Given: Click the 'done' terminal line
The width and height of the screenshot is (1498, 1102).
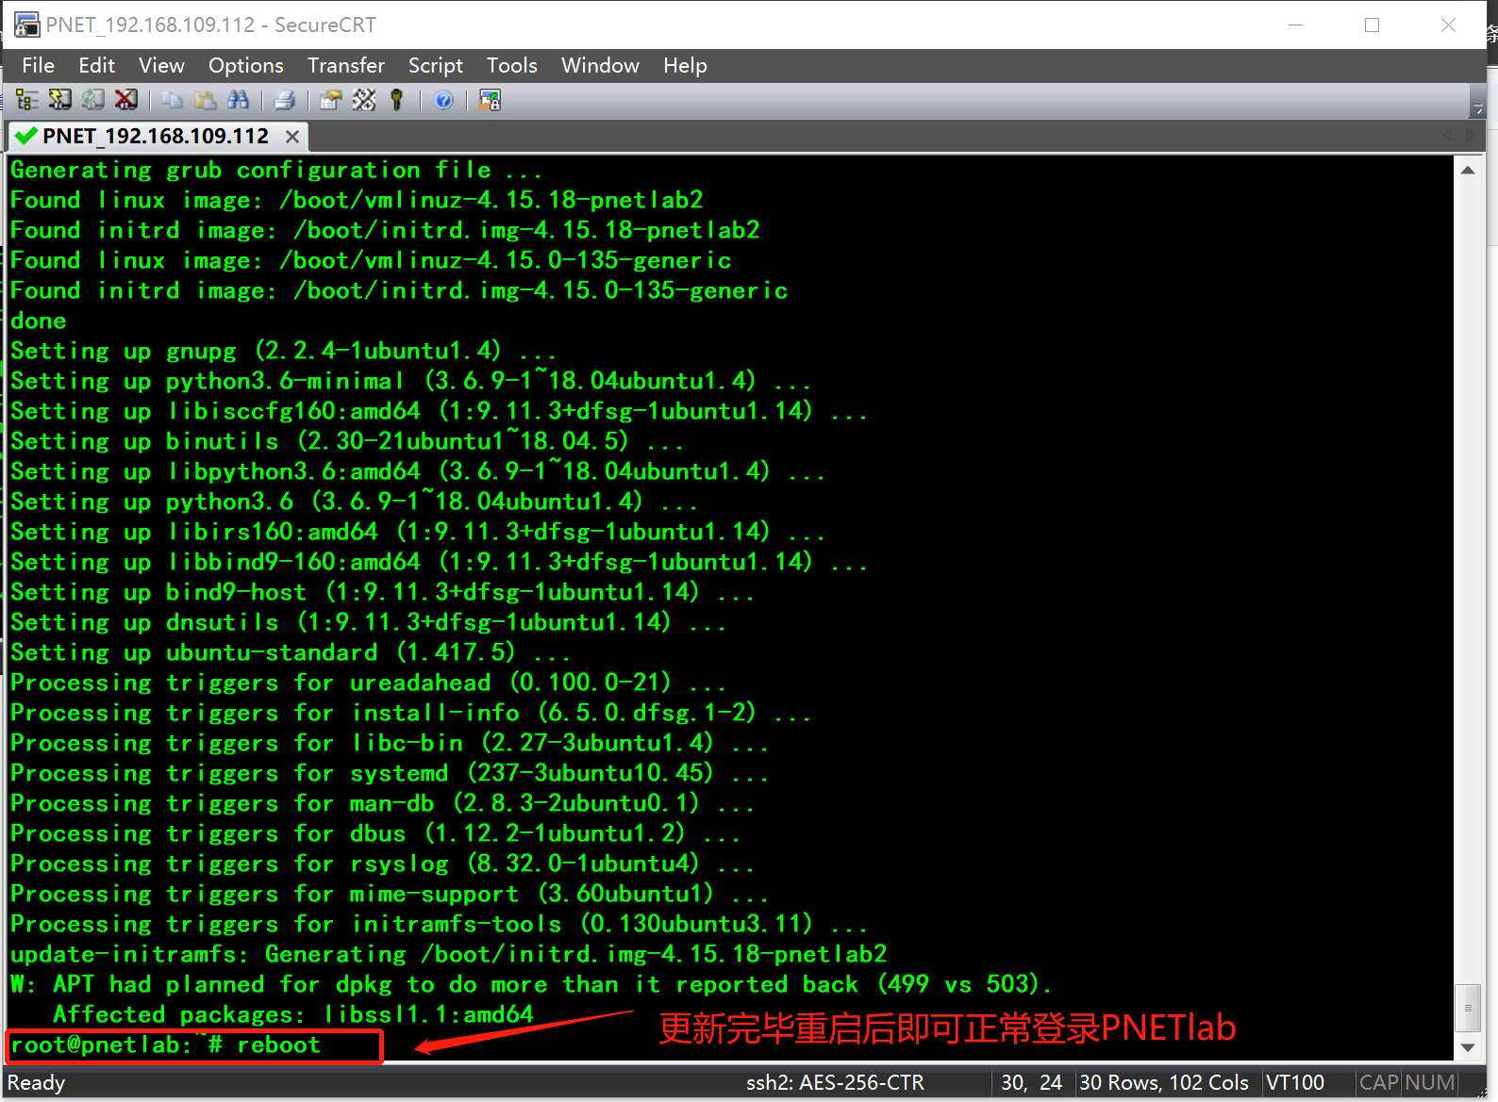Looking at the screenshot, I should coord(39,321).
